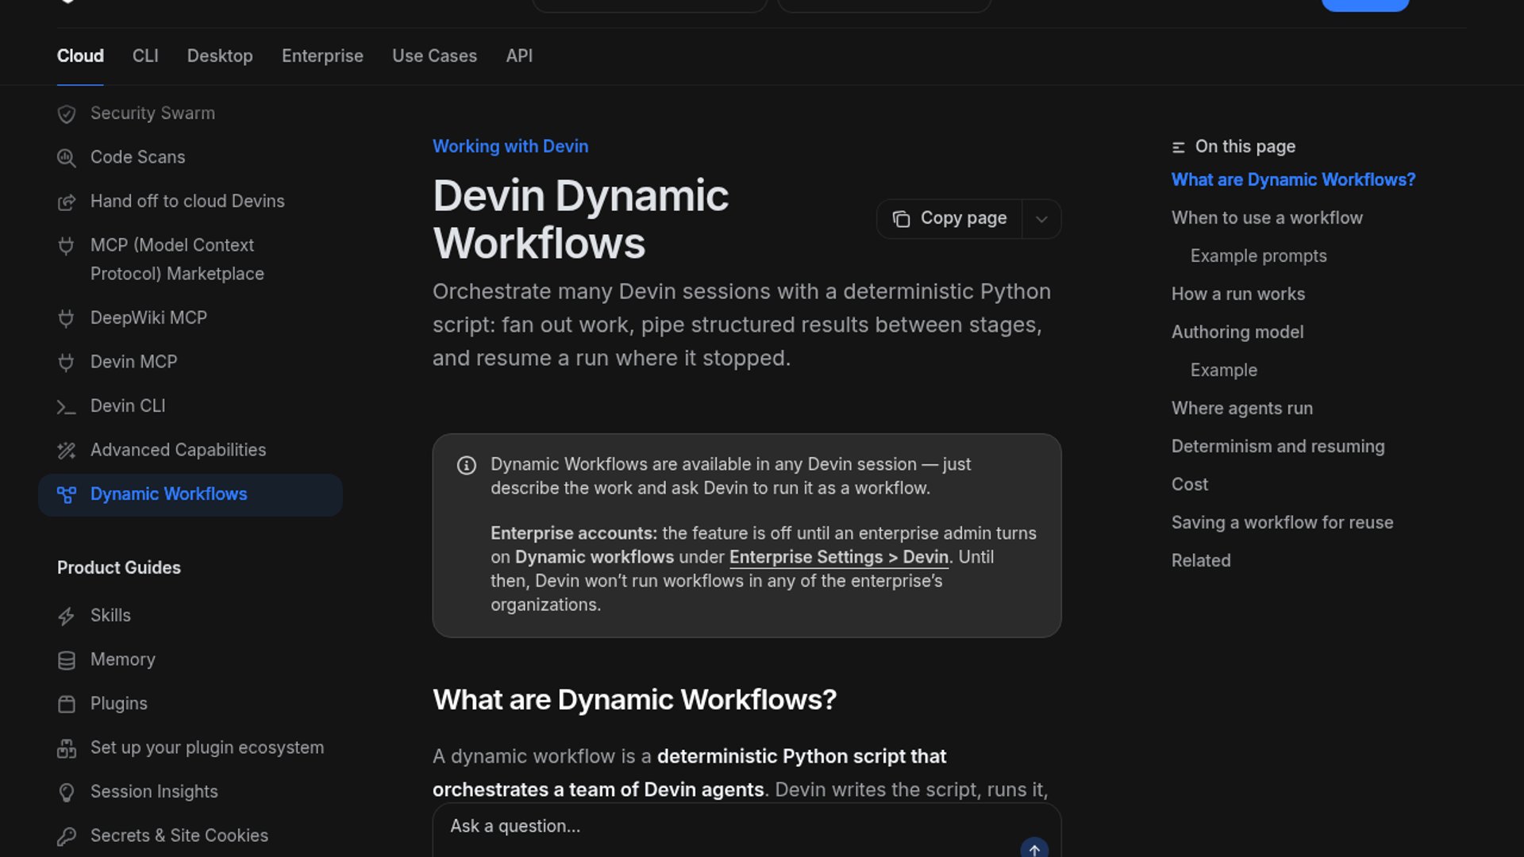Click the Devin CLI terminal icon
1524x857 pixels.
pos(67,407)
